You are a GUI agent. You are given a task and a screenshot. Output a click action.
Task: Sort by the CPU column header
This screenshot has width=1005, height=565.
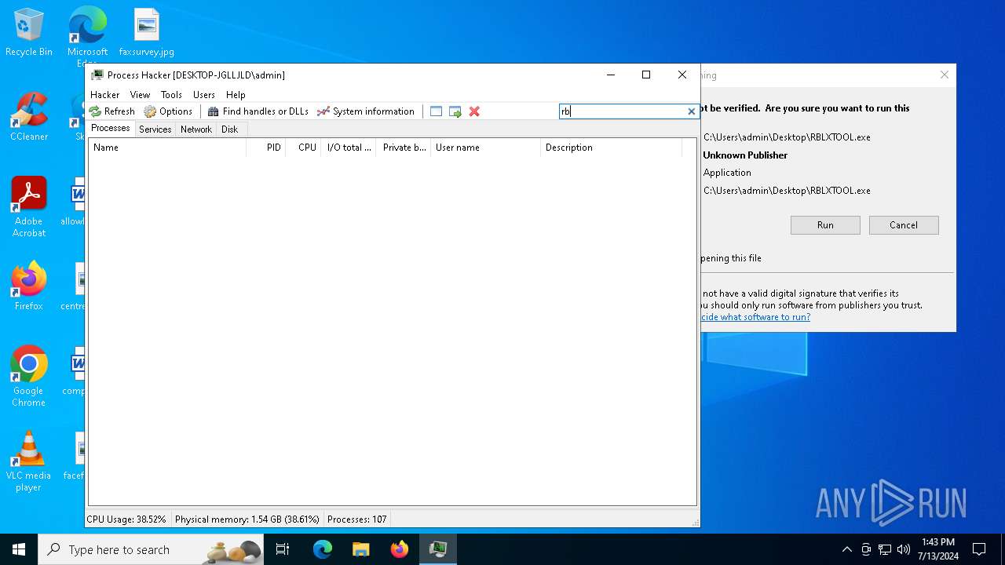pyautogui.click(x=303, y=148)
